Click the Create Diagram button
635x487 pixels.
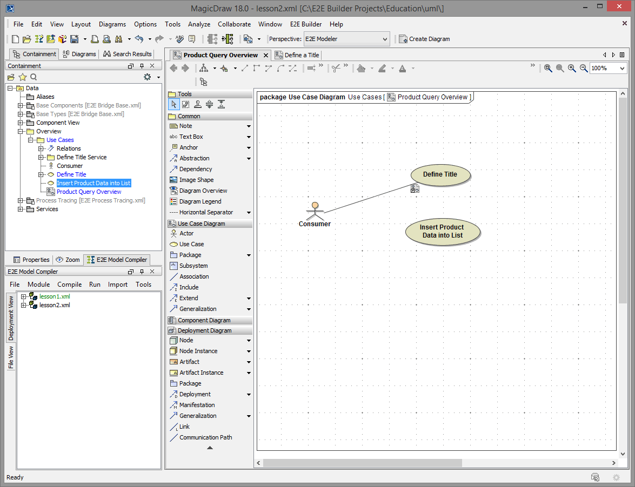pyautogui.click(x=424, y=39)
